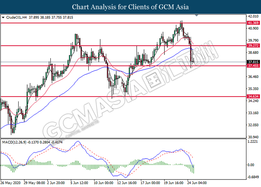The width and height of the screenshot is (261, 187).
Task: Click the MACD(12,26,9) indicator label
Action: coord(14,142)
